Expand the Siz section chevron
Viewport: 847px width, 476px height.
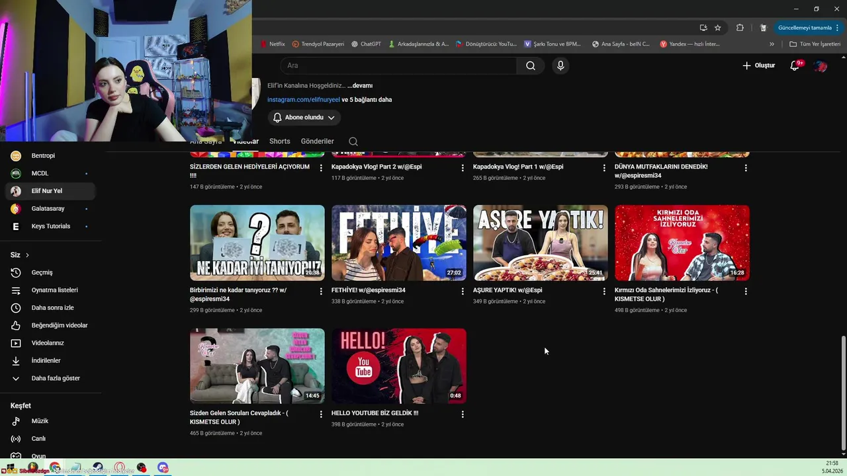click(x=27, y=255)
